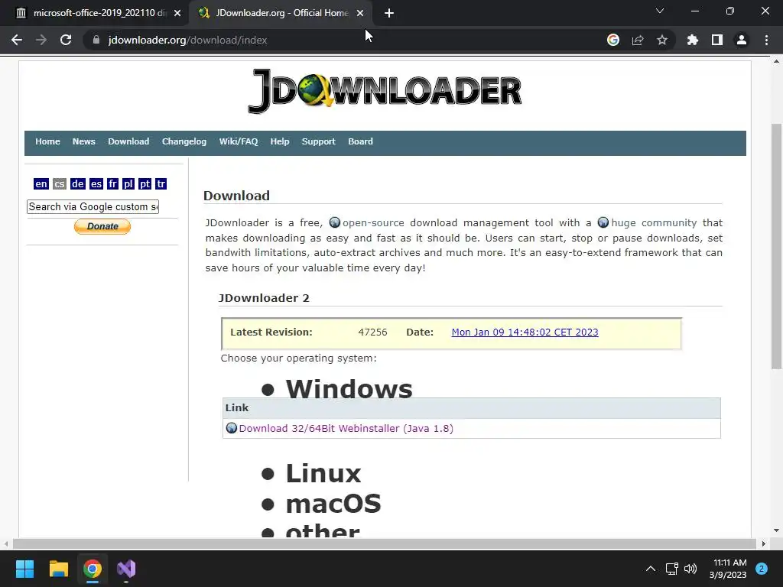
Task: Click the vertical scrollbar thumb
Action: 776,246
